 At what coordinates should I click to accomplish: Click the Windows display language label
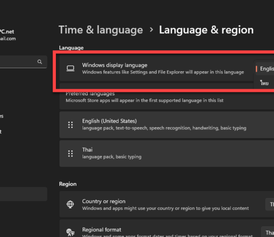[x=114, y=65]
